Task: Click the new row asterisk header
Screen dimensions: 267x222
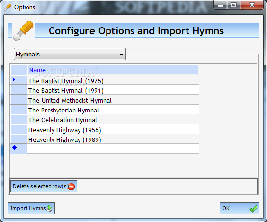Action: (x=19, y=149)
